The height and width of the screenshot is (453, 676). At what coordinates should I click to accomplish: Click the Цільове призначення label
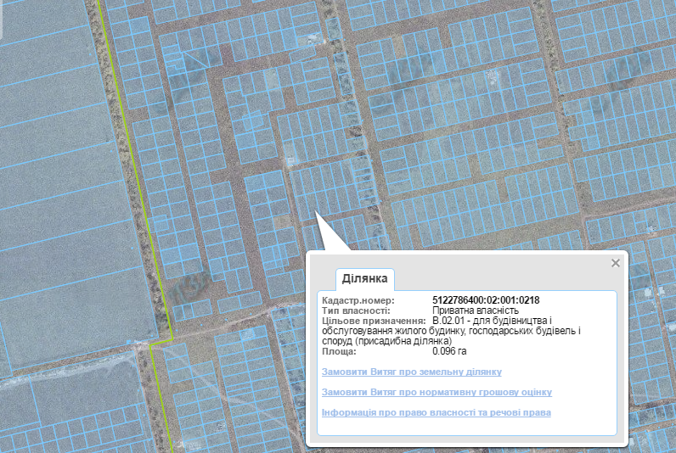[374, 321]
